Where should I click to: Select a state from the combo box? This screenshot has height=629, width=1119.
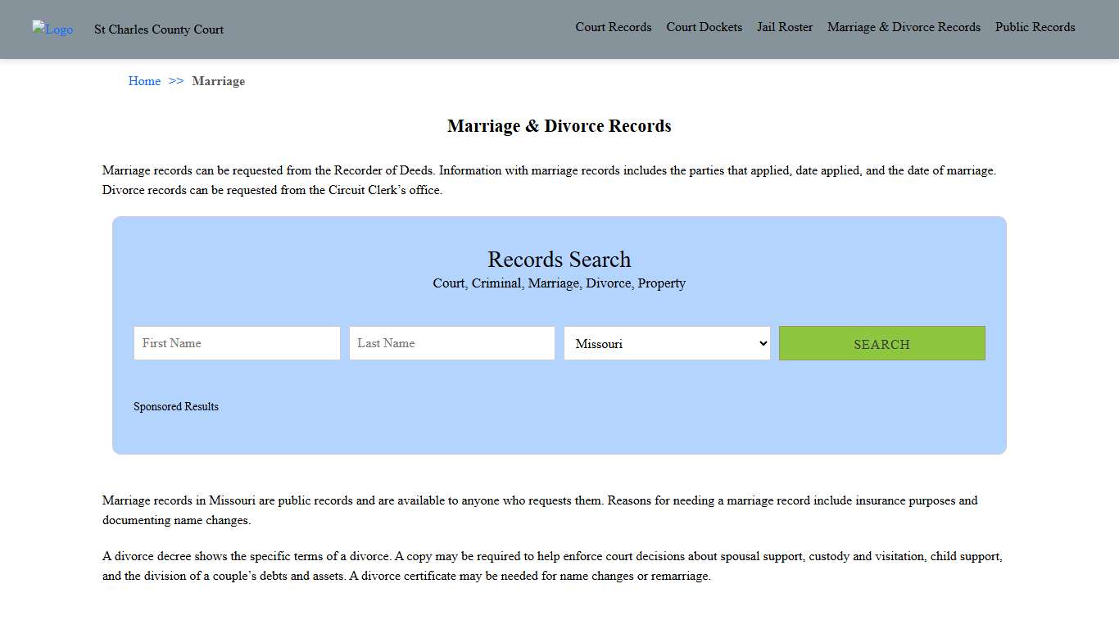click(x=666, y=343)
